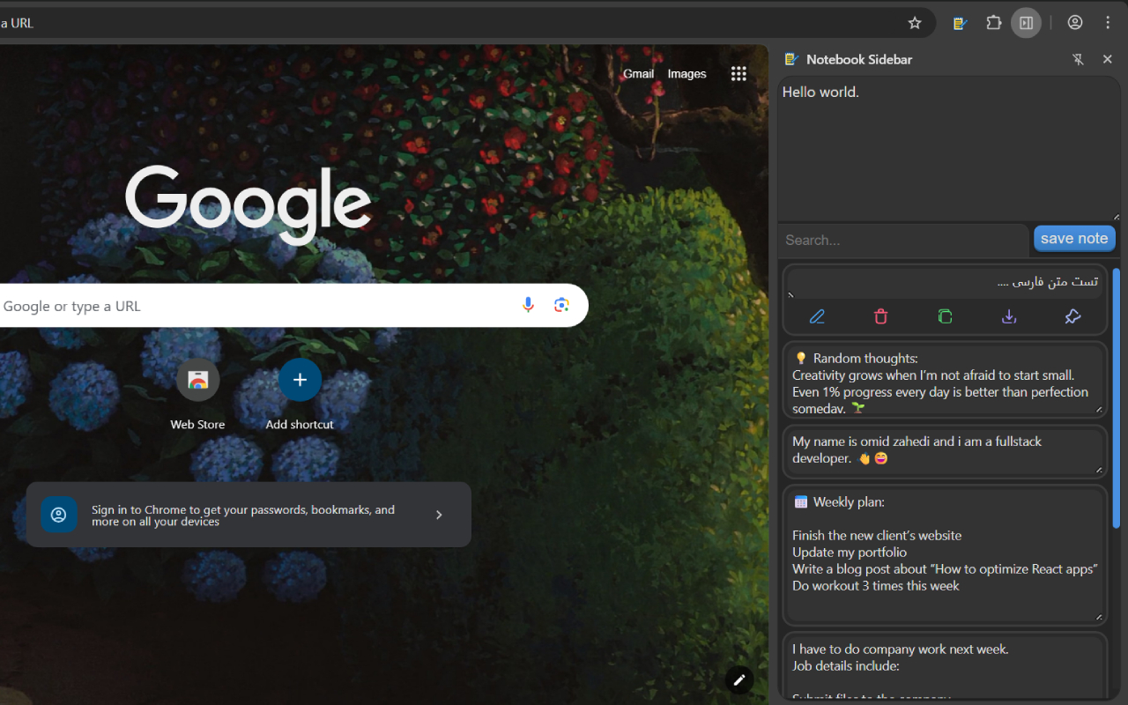The image size is (1128, 705).
Task: Close the Notebook Sidebar panel
Action: [x=1108, y=59]
